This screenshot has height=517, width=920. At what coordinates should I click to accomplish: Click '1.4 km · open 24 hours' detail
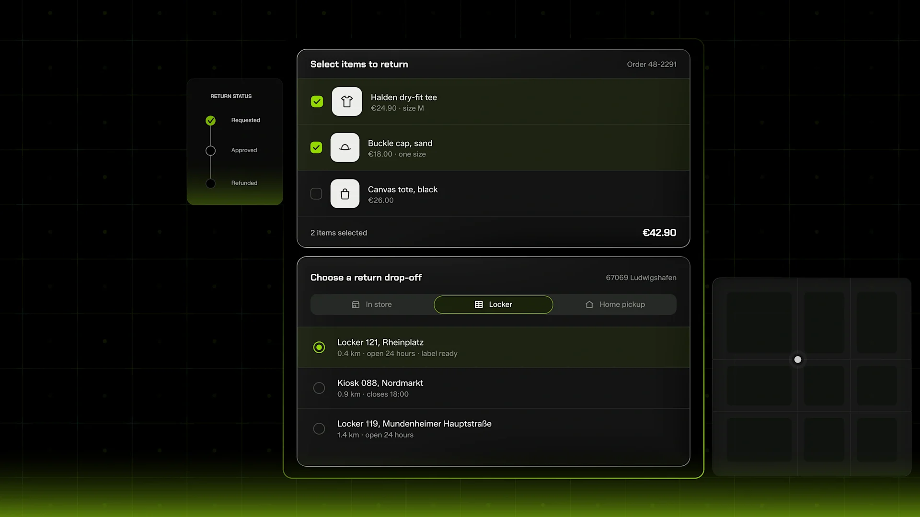coord(375,435)
